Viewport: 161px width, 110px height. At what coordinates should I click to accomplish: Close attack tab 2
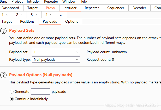[x=21, y=15]
